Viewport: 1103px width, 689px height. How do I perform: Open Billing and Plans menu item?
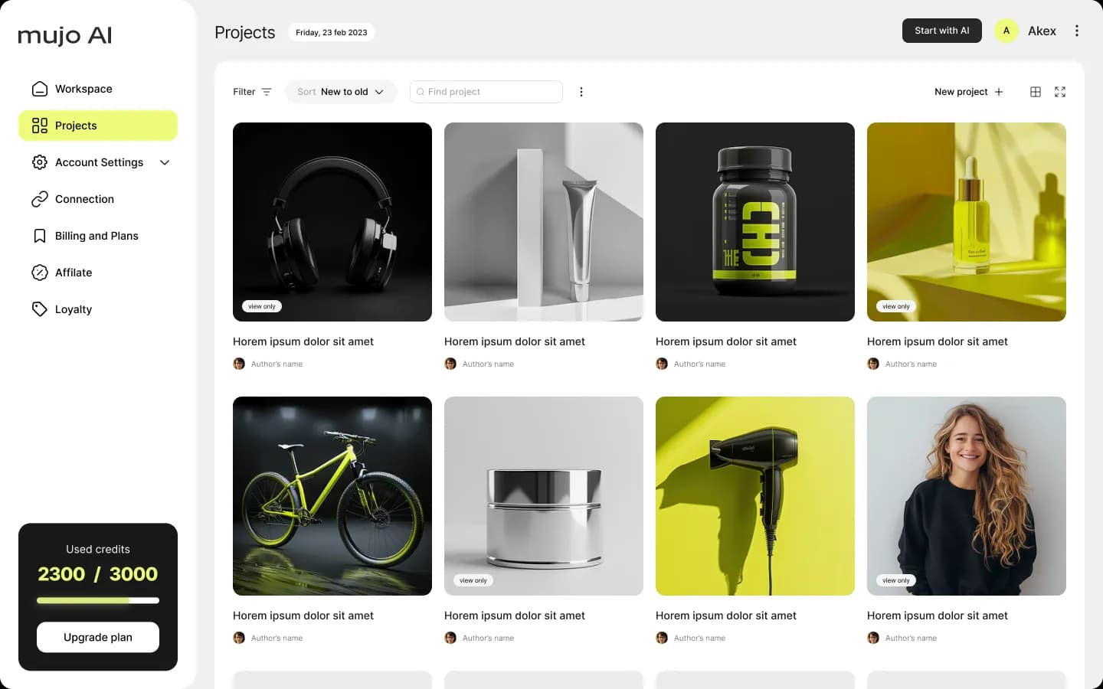[98, 236]
